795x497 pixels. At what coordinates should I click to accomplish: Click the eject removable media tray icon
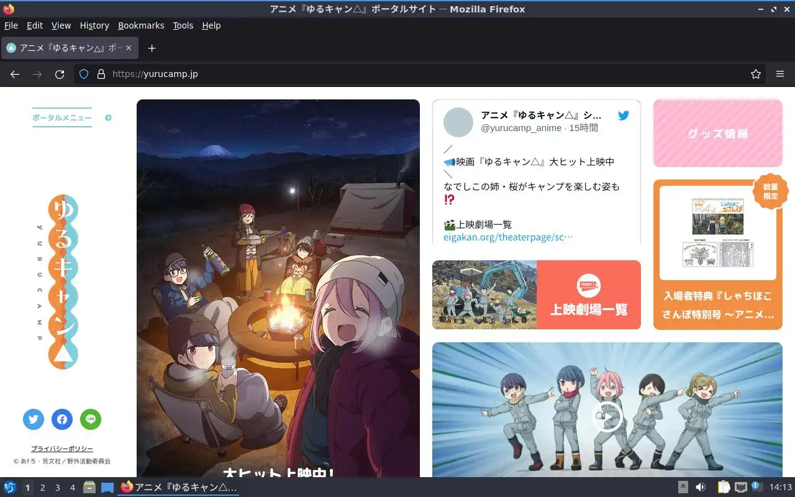[x=683, y=487]
